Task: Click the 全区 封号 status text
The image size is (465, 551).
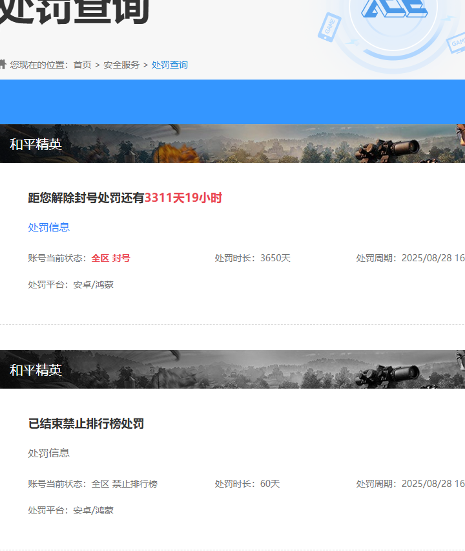Action: tap(111, 258)
